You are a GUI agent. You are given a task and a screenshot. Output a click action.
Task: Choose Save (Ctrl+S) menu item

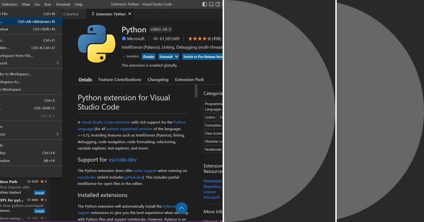[31, 100]
